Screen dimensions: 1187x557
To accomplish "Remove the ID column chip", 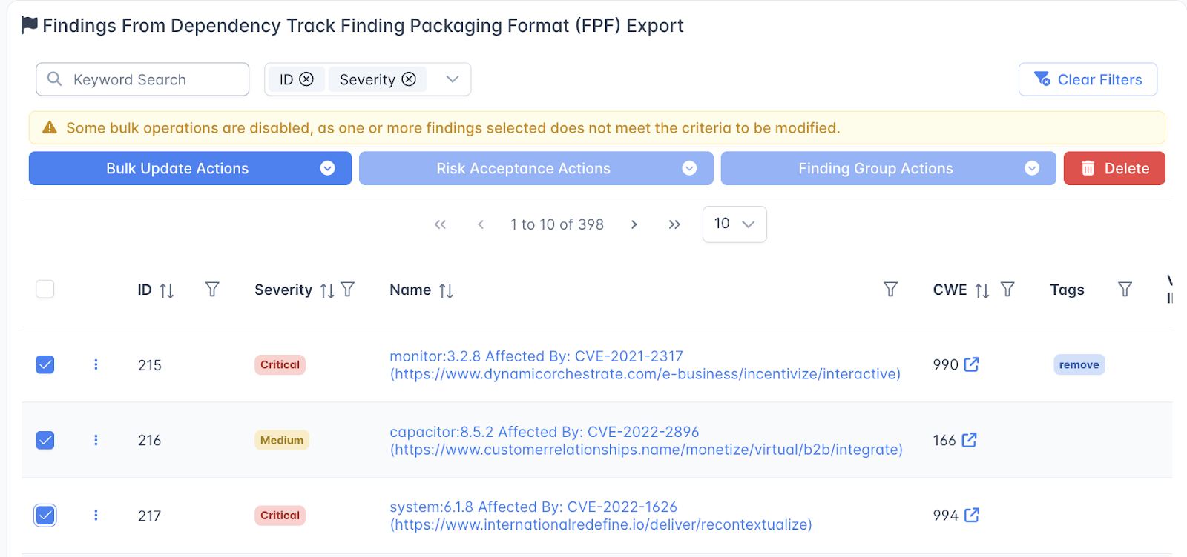I will coord(306,79).
